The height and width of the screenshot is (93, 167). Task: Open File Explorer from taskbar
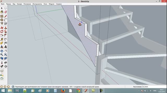tap(10, 91)
